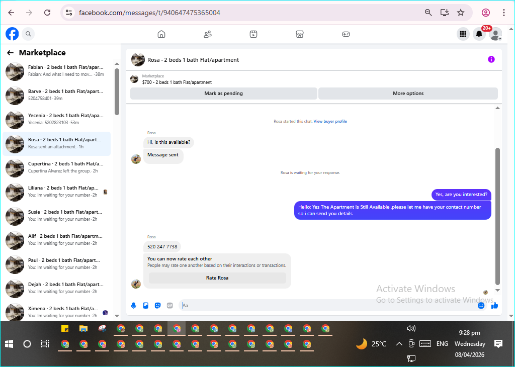
Task: Click chat messages scroll-up arrow
Action: 497,108
